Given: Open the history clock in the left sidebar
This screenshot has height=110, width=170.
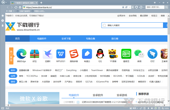Looking at the screenshot, I should tap(3, 20).
